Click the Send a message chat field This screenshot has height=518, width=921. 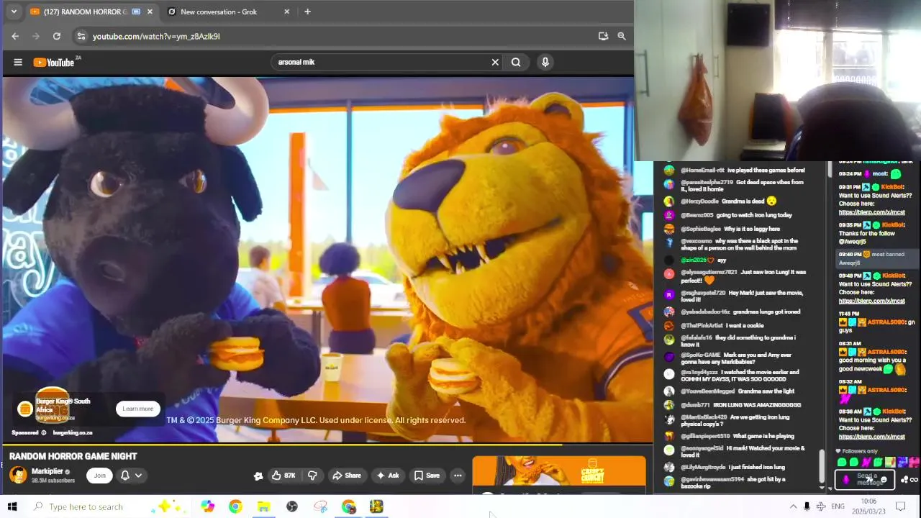pos(866,479)
